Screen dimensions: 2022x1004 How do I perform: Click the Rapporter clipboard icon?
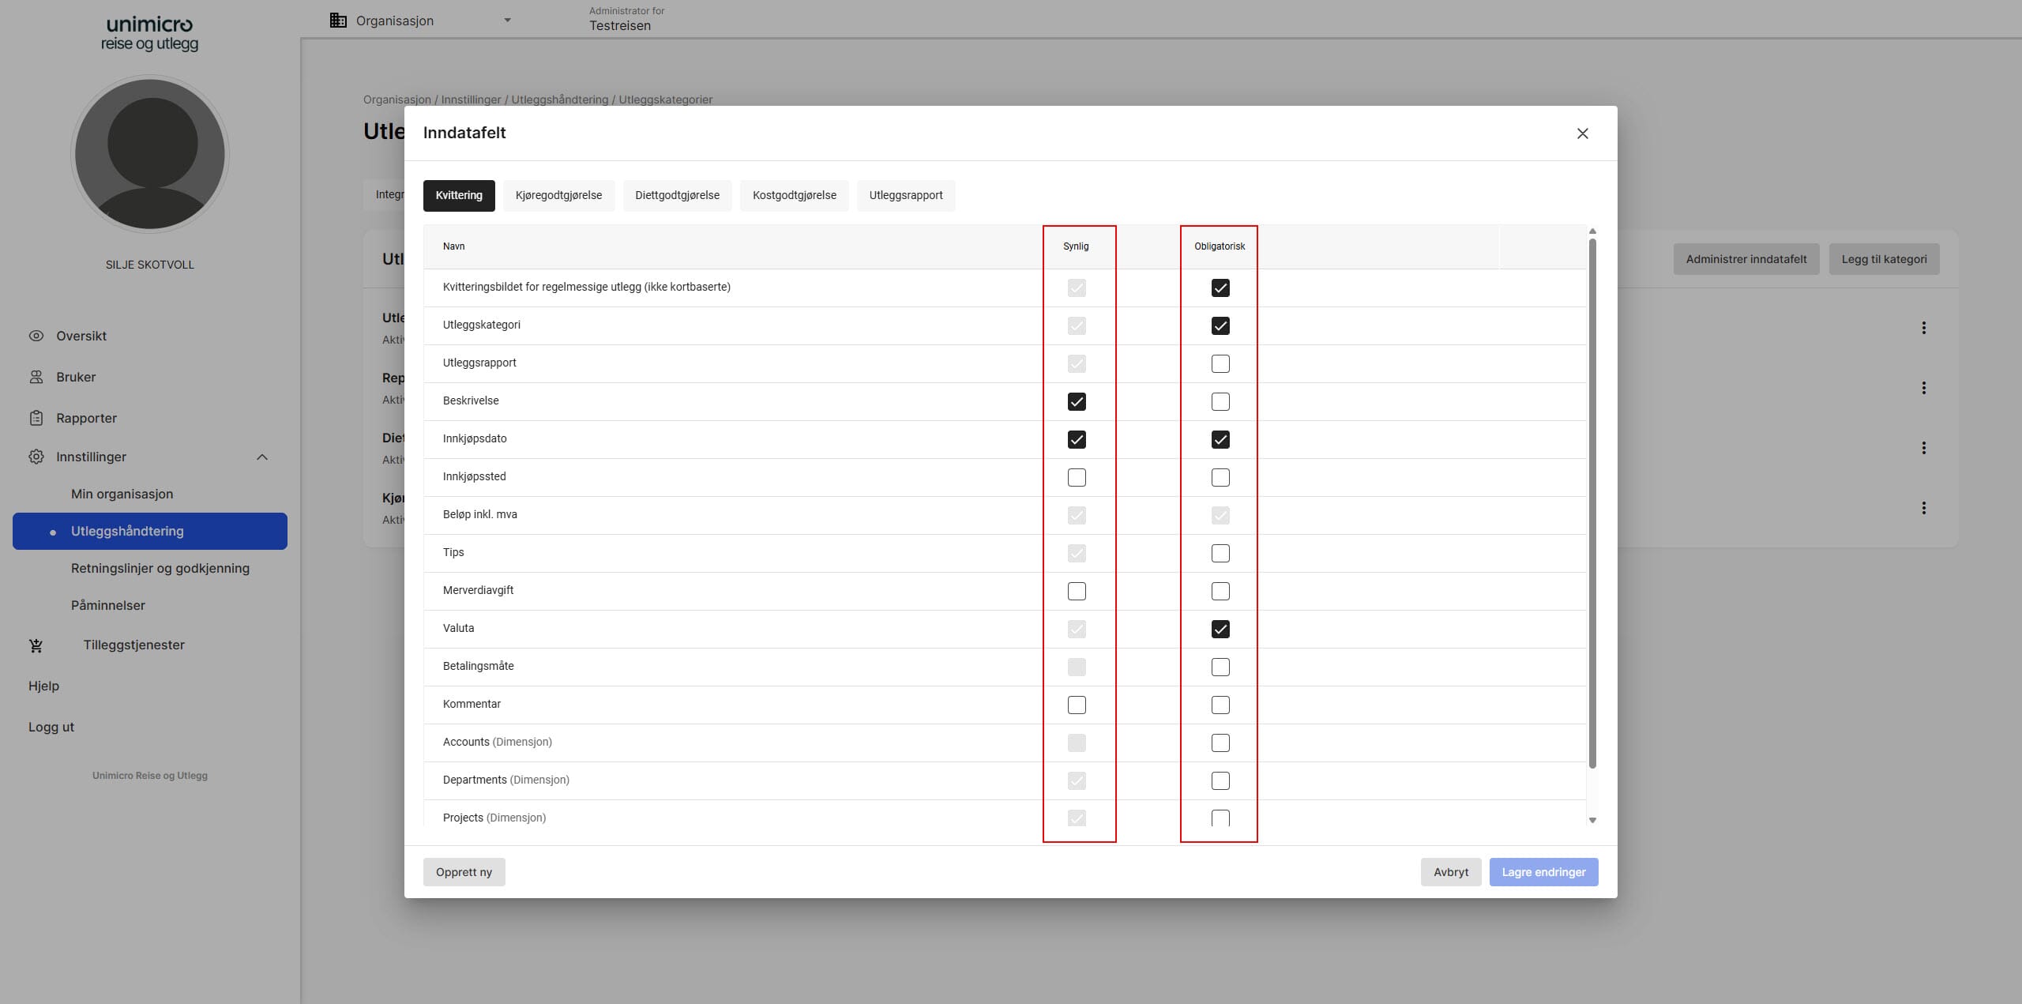coord(36,418)
